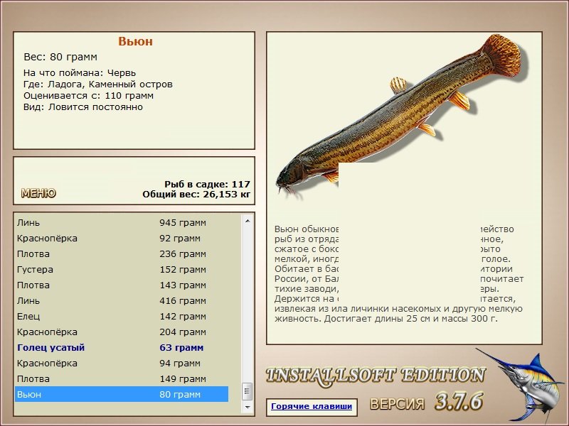Click the ВЕРСИЯ 3.7.6 label

(x=427, y=402)
